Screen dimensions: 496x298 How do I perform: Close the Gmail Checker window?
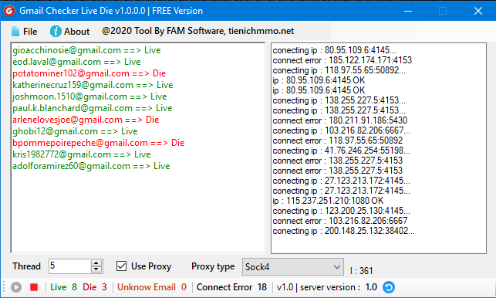[x=478, y=11]
